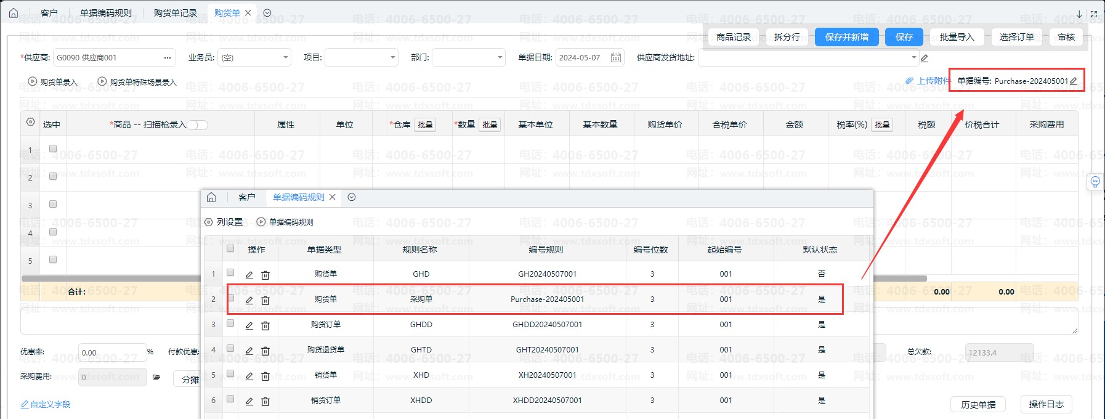This screenshot has width=1105, height=419.
Task: Click the 商品记录 button
Action: (734, 37)
